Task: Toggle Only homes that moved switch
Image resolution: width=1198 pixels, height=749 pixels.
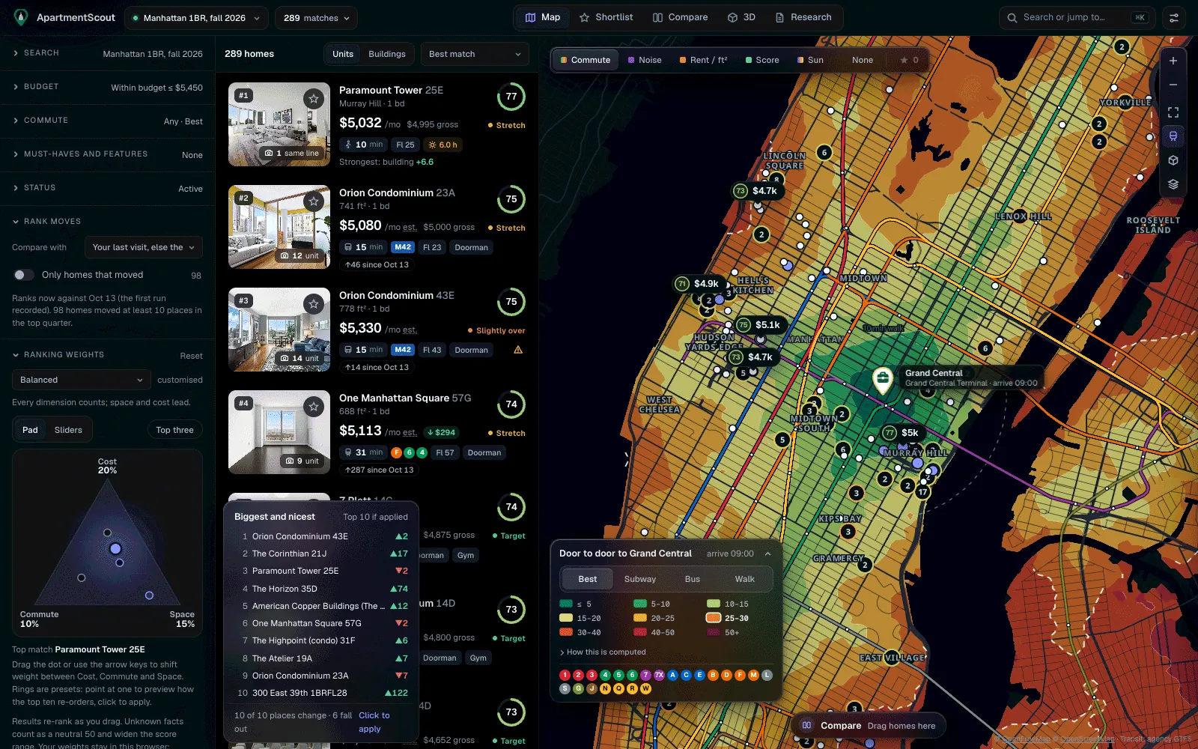Action: pyautogui.click(x=24, y=275)
